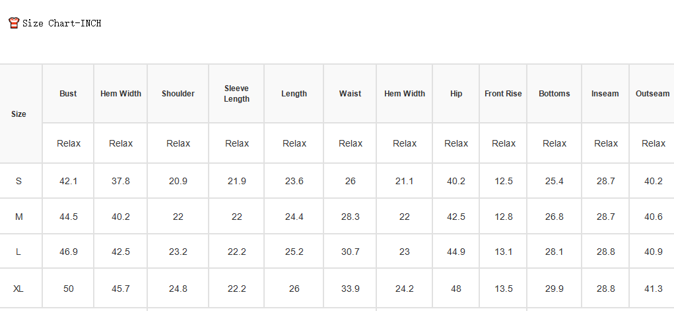Click the Inseam column header

coord(605,93)
